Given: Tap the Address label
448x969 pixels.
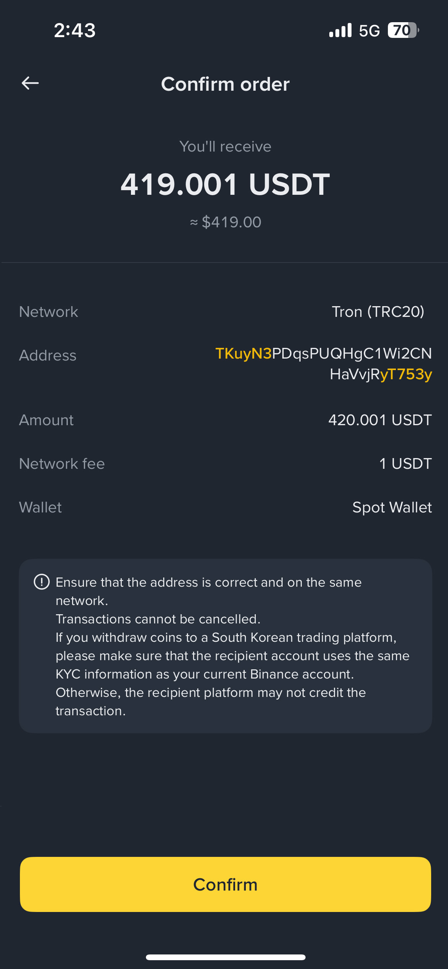Looking at the screenshot, I should 48,355.
